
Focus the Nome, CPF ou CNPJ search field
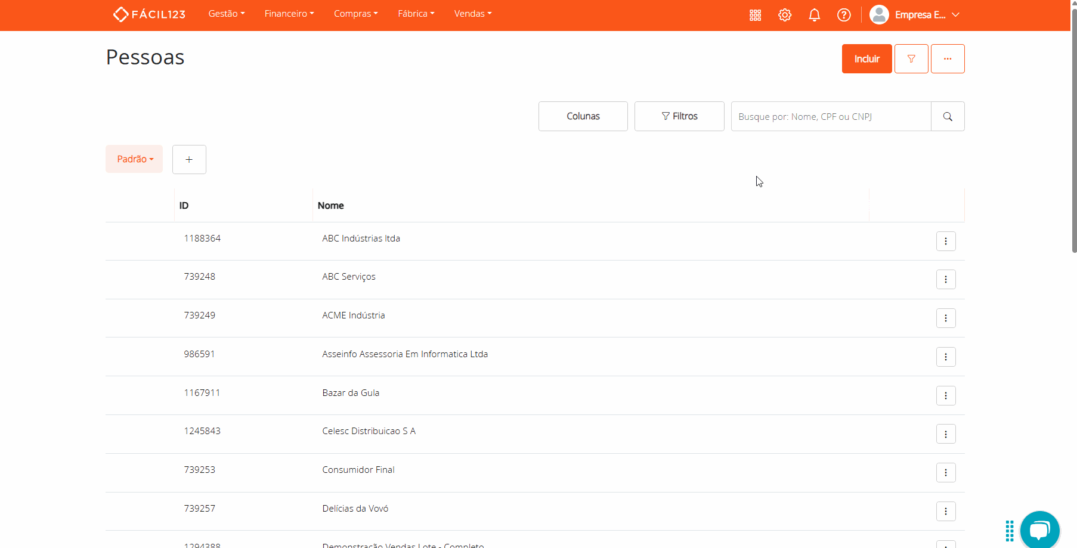pyautogui.click(x=831, y=117)
